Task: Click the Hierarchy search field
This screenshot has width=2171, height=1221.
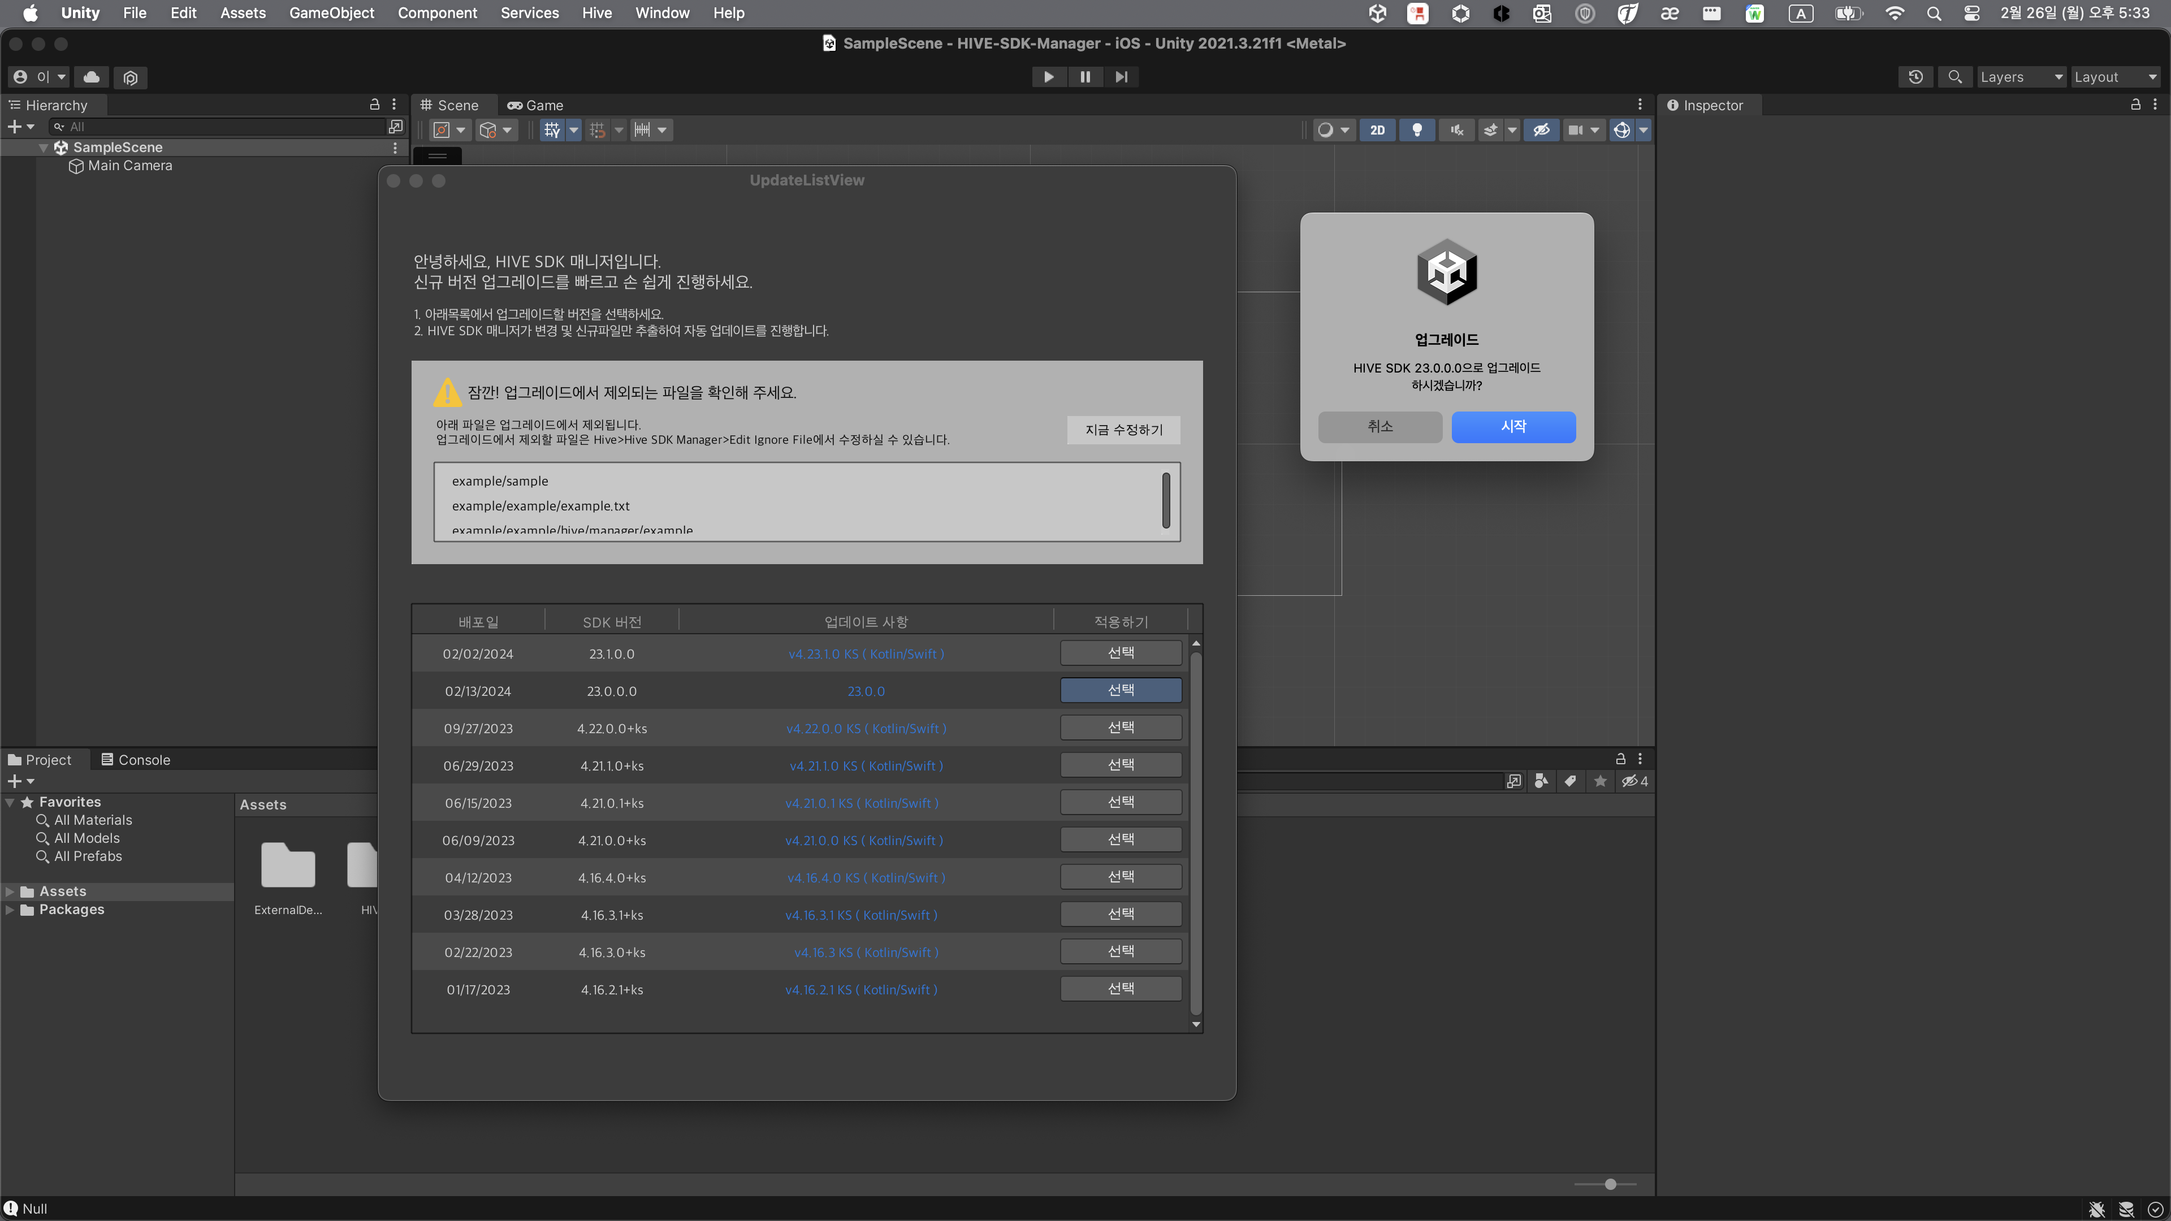Action: click(219, 127)
